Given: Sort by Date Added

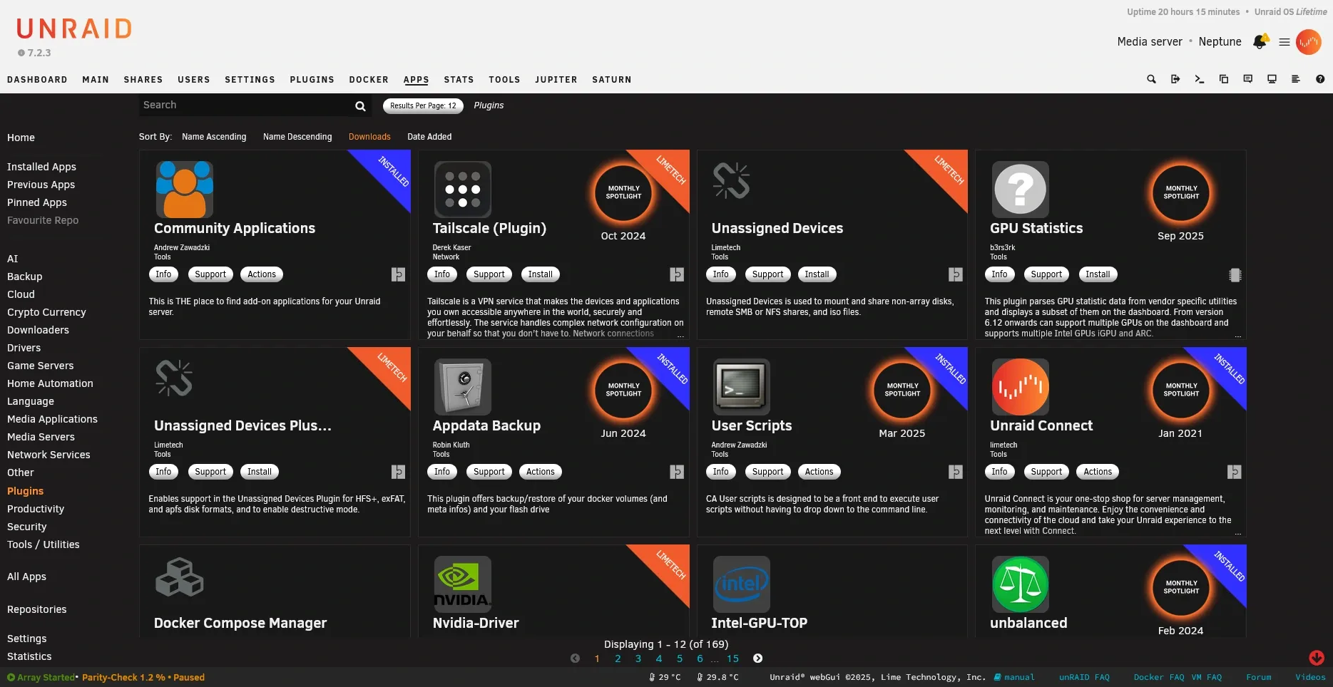Looking at the screenshot, I should pyautogui.click(x=429, y=137).
